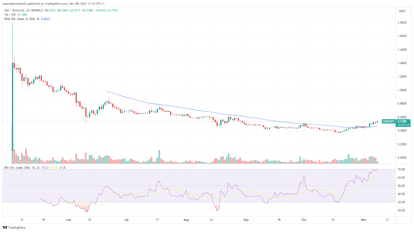Image resolution: width=414 pixels, height=232 pixels.
Task: Click the volume value 21.36M
Action: pyautogui.click(x=22, y=15)
